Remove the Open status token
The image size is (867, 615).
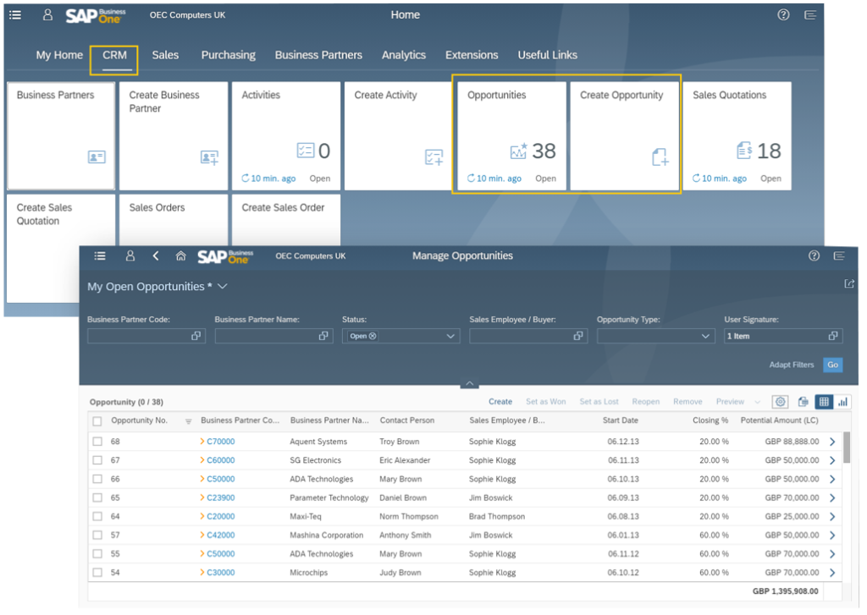coord(373,336)
